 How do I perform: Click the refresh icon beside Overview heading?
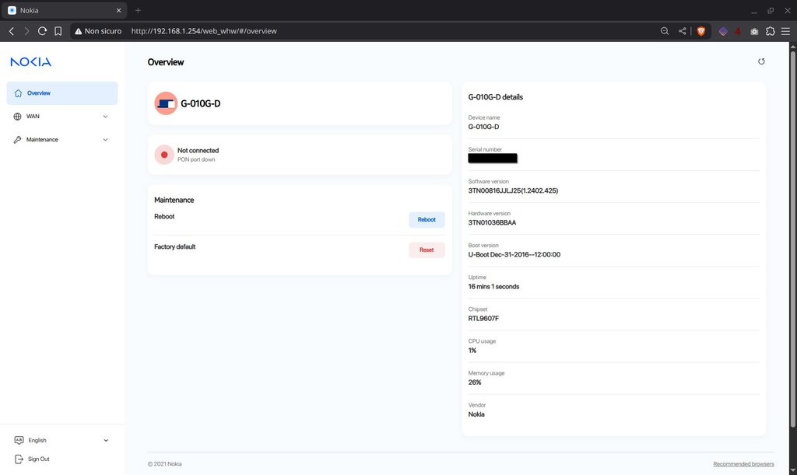761,61
